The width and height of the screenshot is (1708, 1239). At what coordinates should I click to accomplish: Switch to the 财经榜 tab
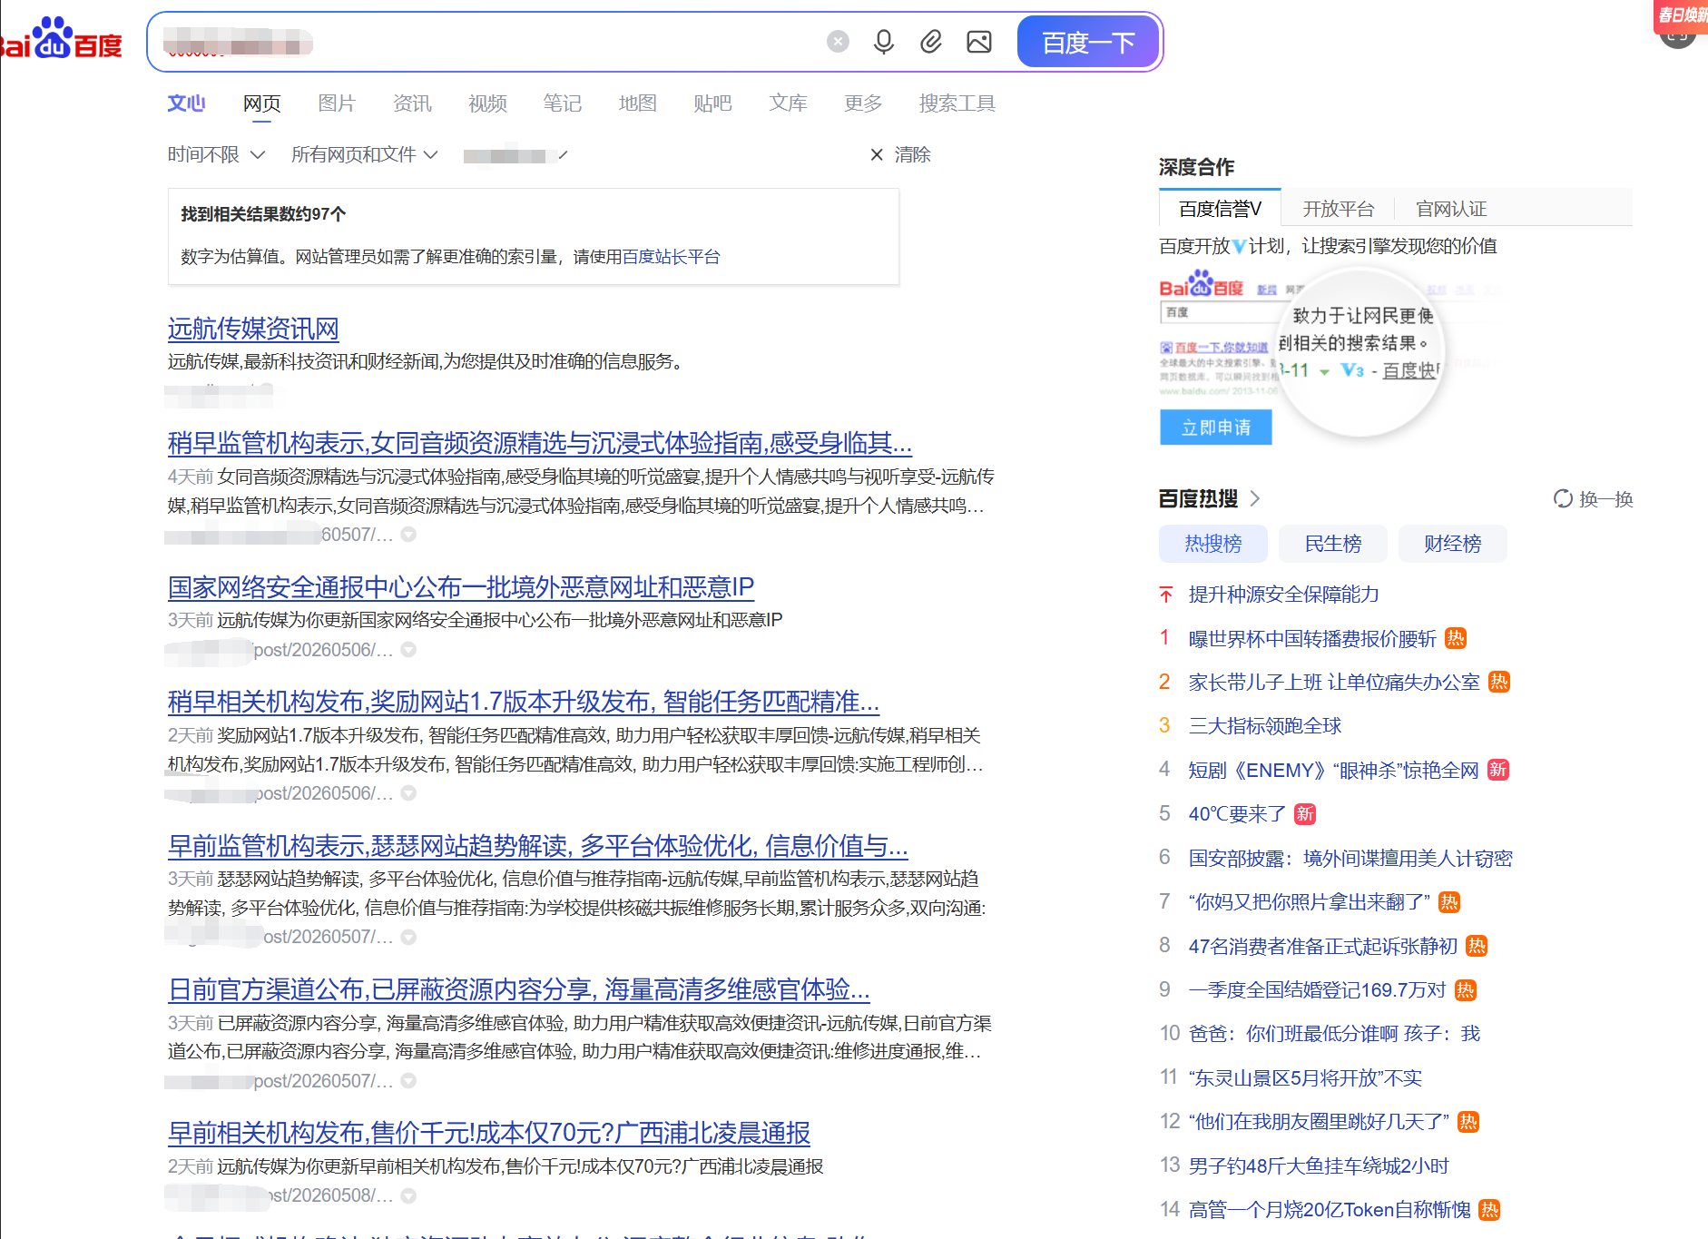[1453, 544]
